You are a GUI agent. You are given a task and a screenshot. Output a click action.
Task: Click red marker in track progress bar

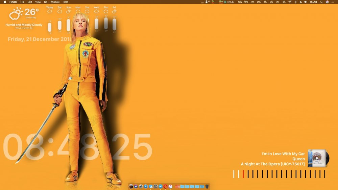243,174
